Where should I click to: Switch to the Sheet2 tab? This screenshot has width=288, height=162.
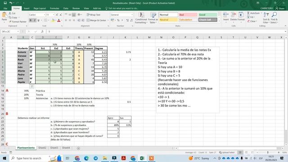tap(42, 148)
